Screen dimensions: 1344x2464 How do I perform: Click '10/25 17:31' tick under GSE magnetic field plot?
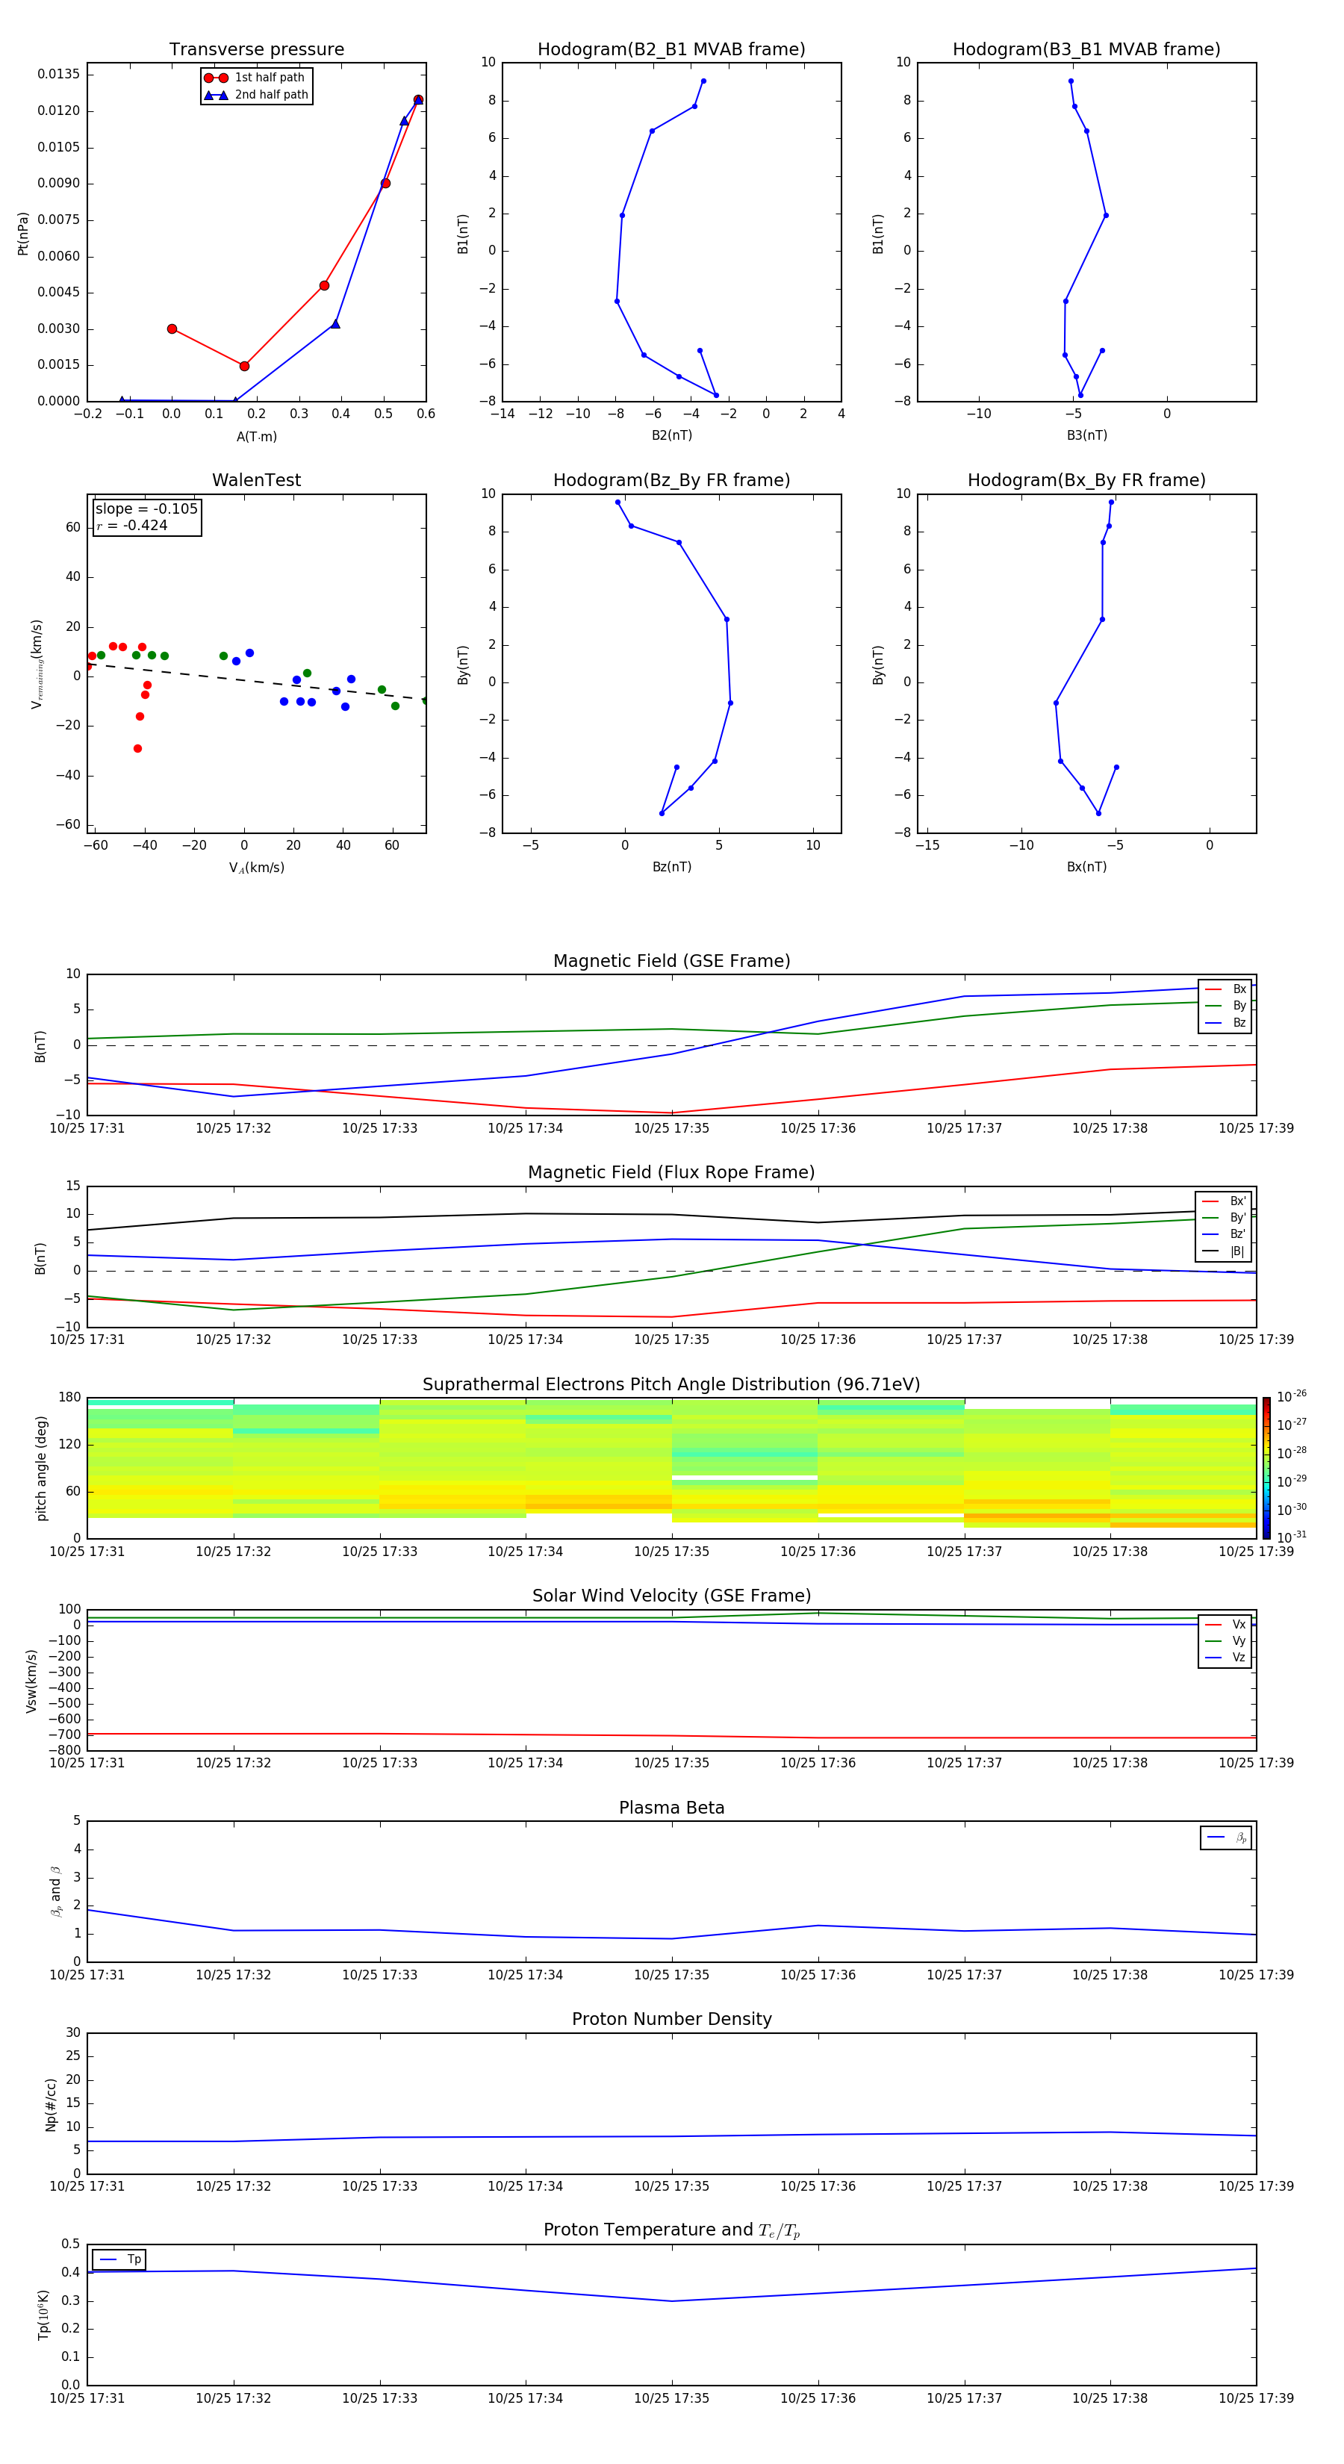(x=87, y=1127)
